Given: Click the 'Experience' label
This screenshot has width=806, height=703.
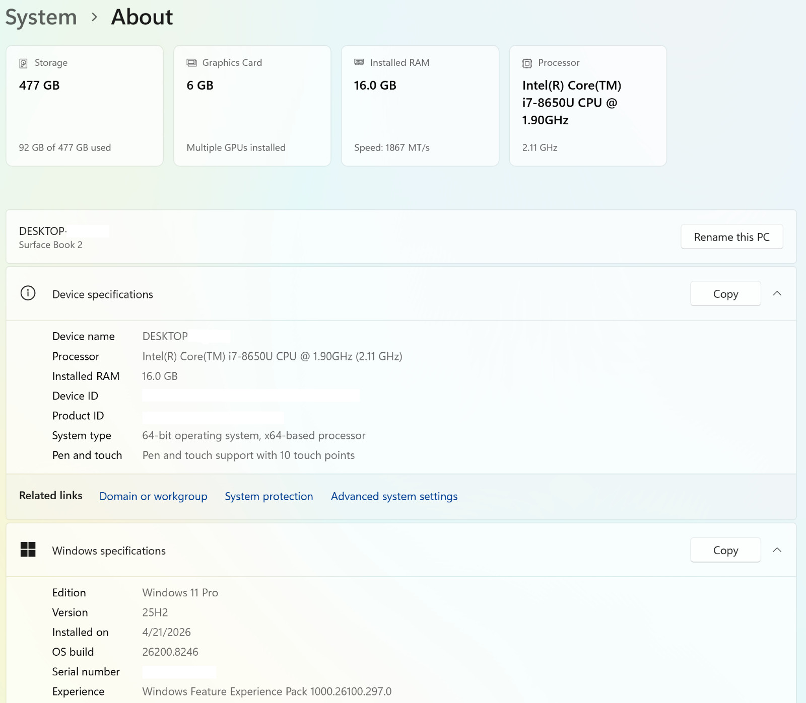Looking at the screenshot, I should pos(78,691).
